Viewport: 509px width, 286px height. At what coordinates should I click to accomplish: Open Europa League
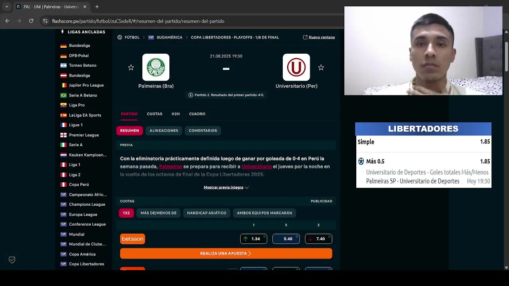pos(84,214)
